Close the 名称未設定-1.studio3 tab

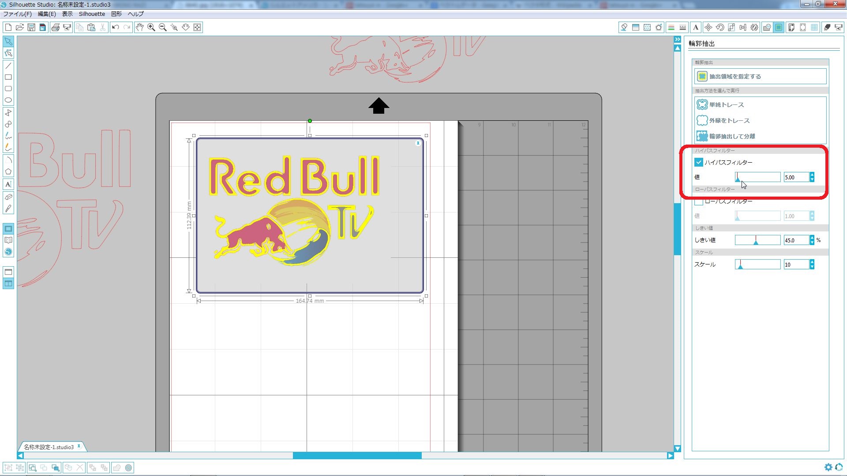pos(79,446)
